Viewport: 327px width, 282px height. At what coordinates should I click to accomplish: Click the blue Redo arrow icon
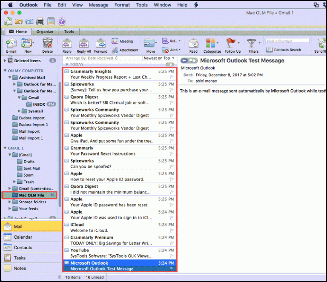(29, 21)
